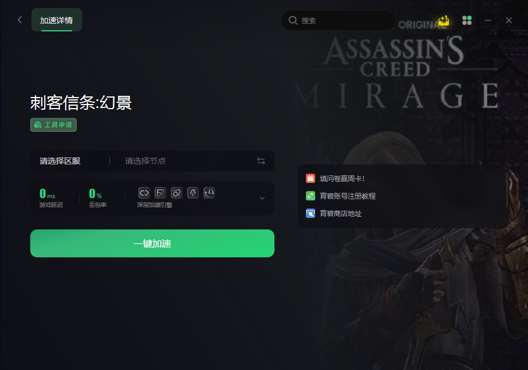528x370 pixels.
Task: Click the 一键加速 green button
Action: point(152,243)
